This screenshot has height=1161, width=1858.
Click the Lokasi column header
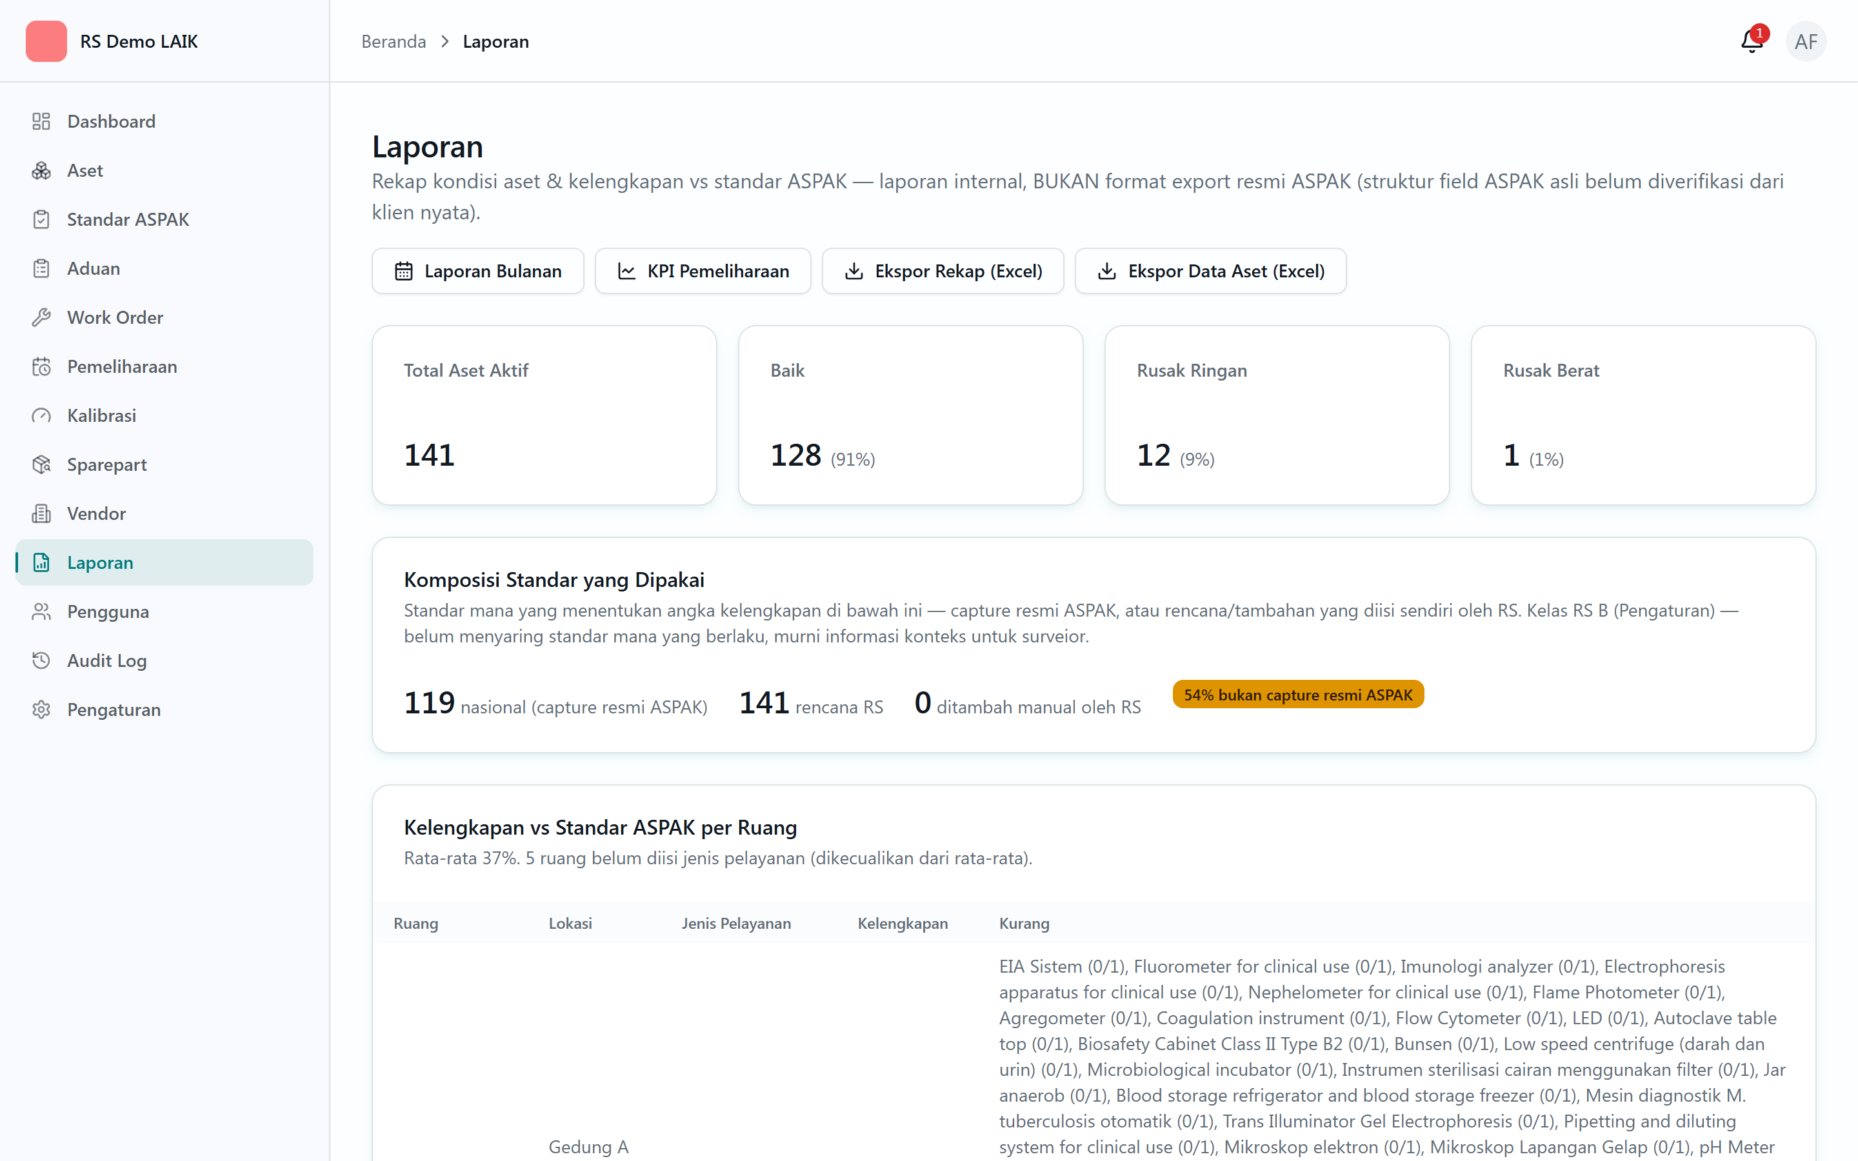(570, 923)
